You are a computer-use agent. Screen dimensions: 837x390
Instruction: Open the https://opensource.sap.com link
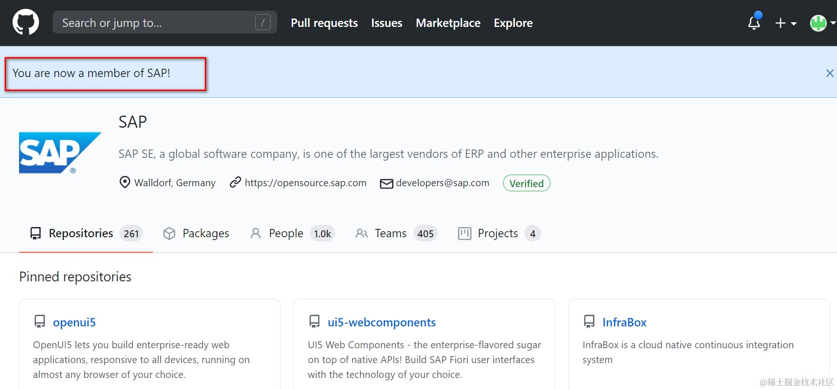306,183
